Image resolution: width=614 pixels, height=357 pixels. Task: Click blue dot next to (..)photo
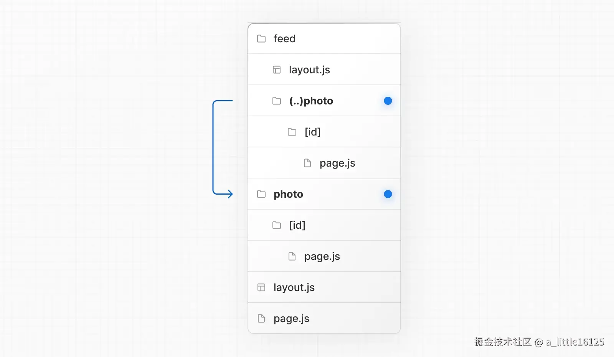[x=388, y=101]
